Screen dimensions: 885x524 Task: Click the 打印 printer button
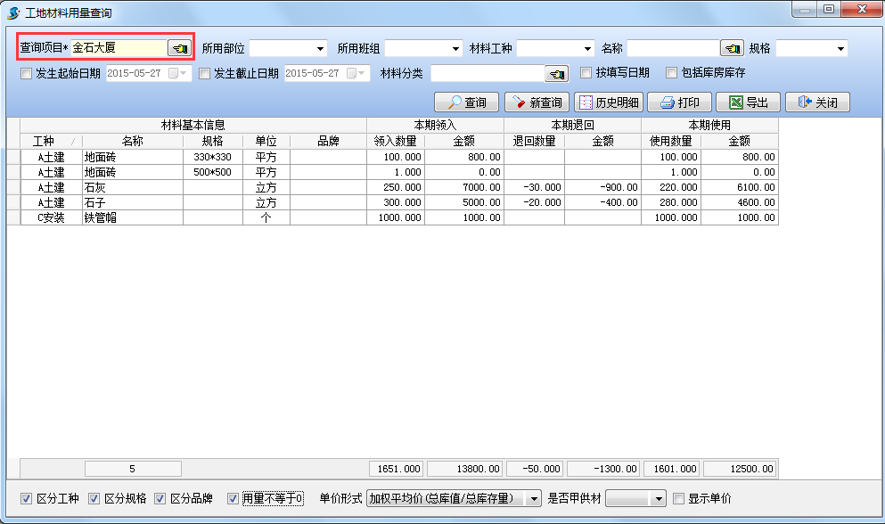pos(679,102)
